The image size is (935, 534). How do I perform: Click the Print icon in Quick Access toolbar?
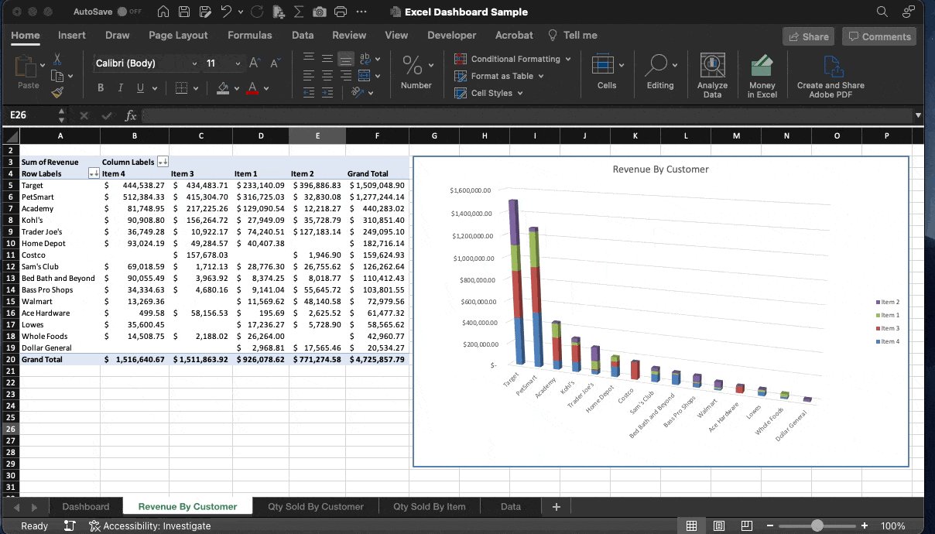tap(340, 12)
